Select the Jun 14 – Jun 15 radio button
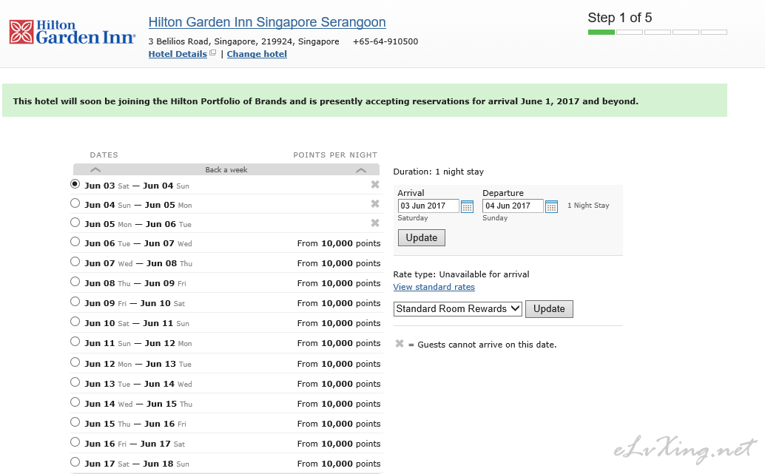765x474 pixels. 75,402
